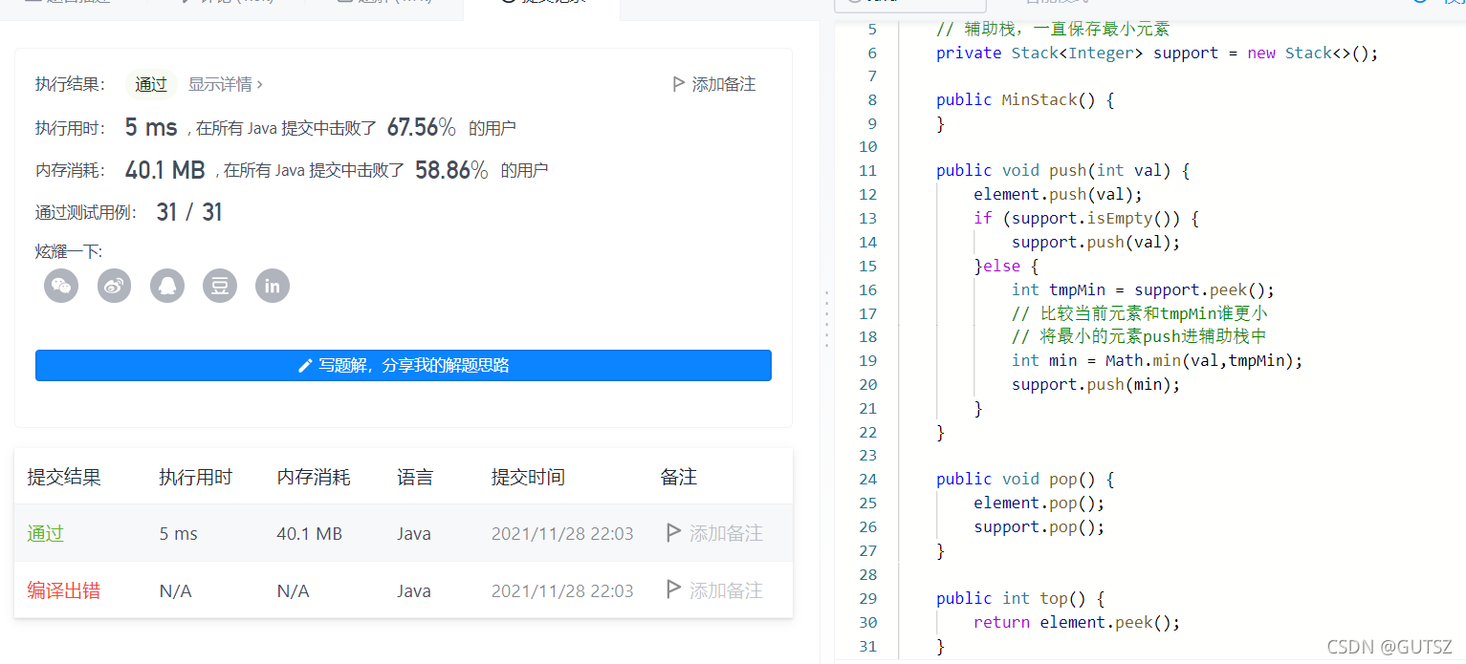Click 添加备注 in the 通过 row

[726, 533]
